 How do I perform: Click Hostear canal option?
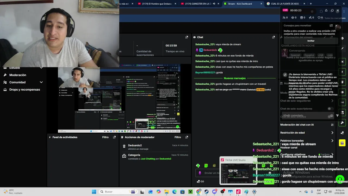(288, 148)
